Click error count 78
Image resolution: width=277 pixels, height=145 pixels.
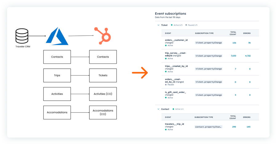click(249, 43)
